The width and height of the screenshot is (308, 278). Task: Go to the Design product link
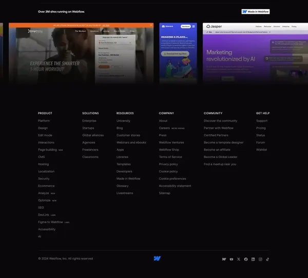43,128
